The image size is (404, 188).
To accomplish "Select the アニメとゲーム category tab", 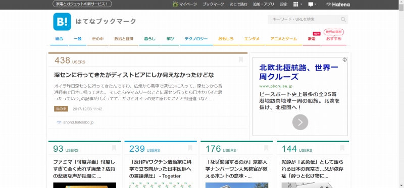I will click(283, 39).
